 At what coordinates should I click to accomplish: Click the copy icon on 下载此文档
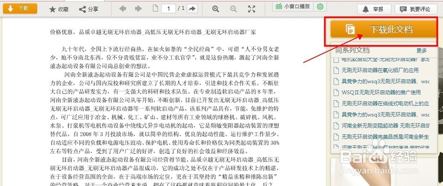(350, 29)
